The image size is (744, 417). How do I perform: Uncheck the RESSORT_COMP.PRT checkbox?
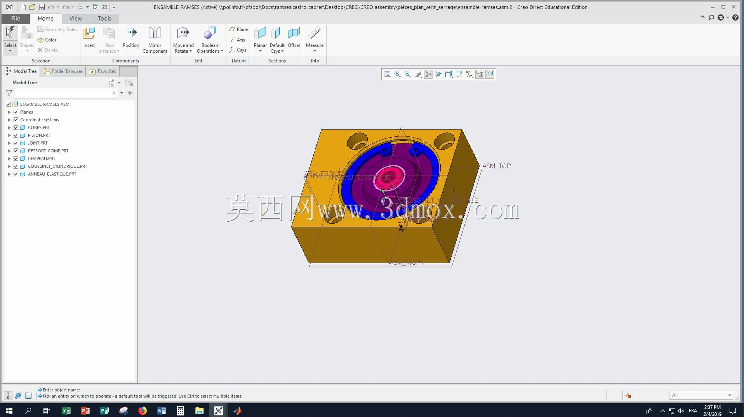(x=16, y=151)
